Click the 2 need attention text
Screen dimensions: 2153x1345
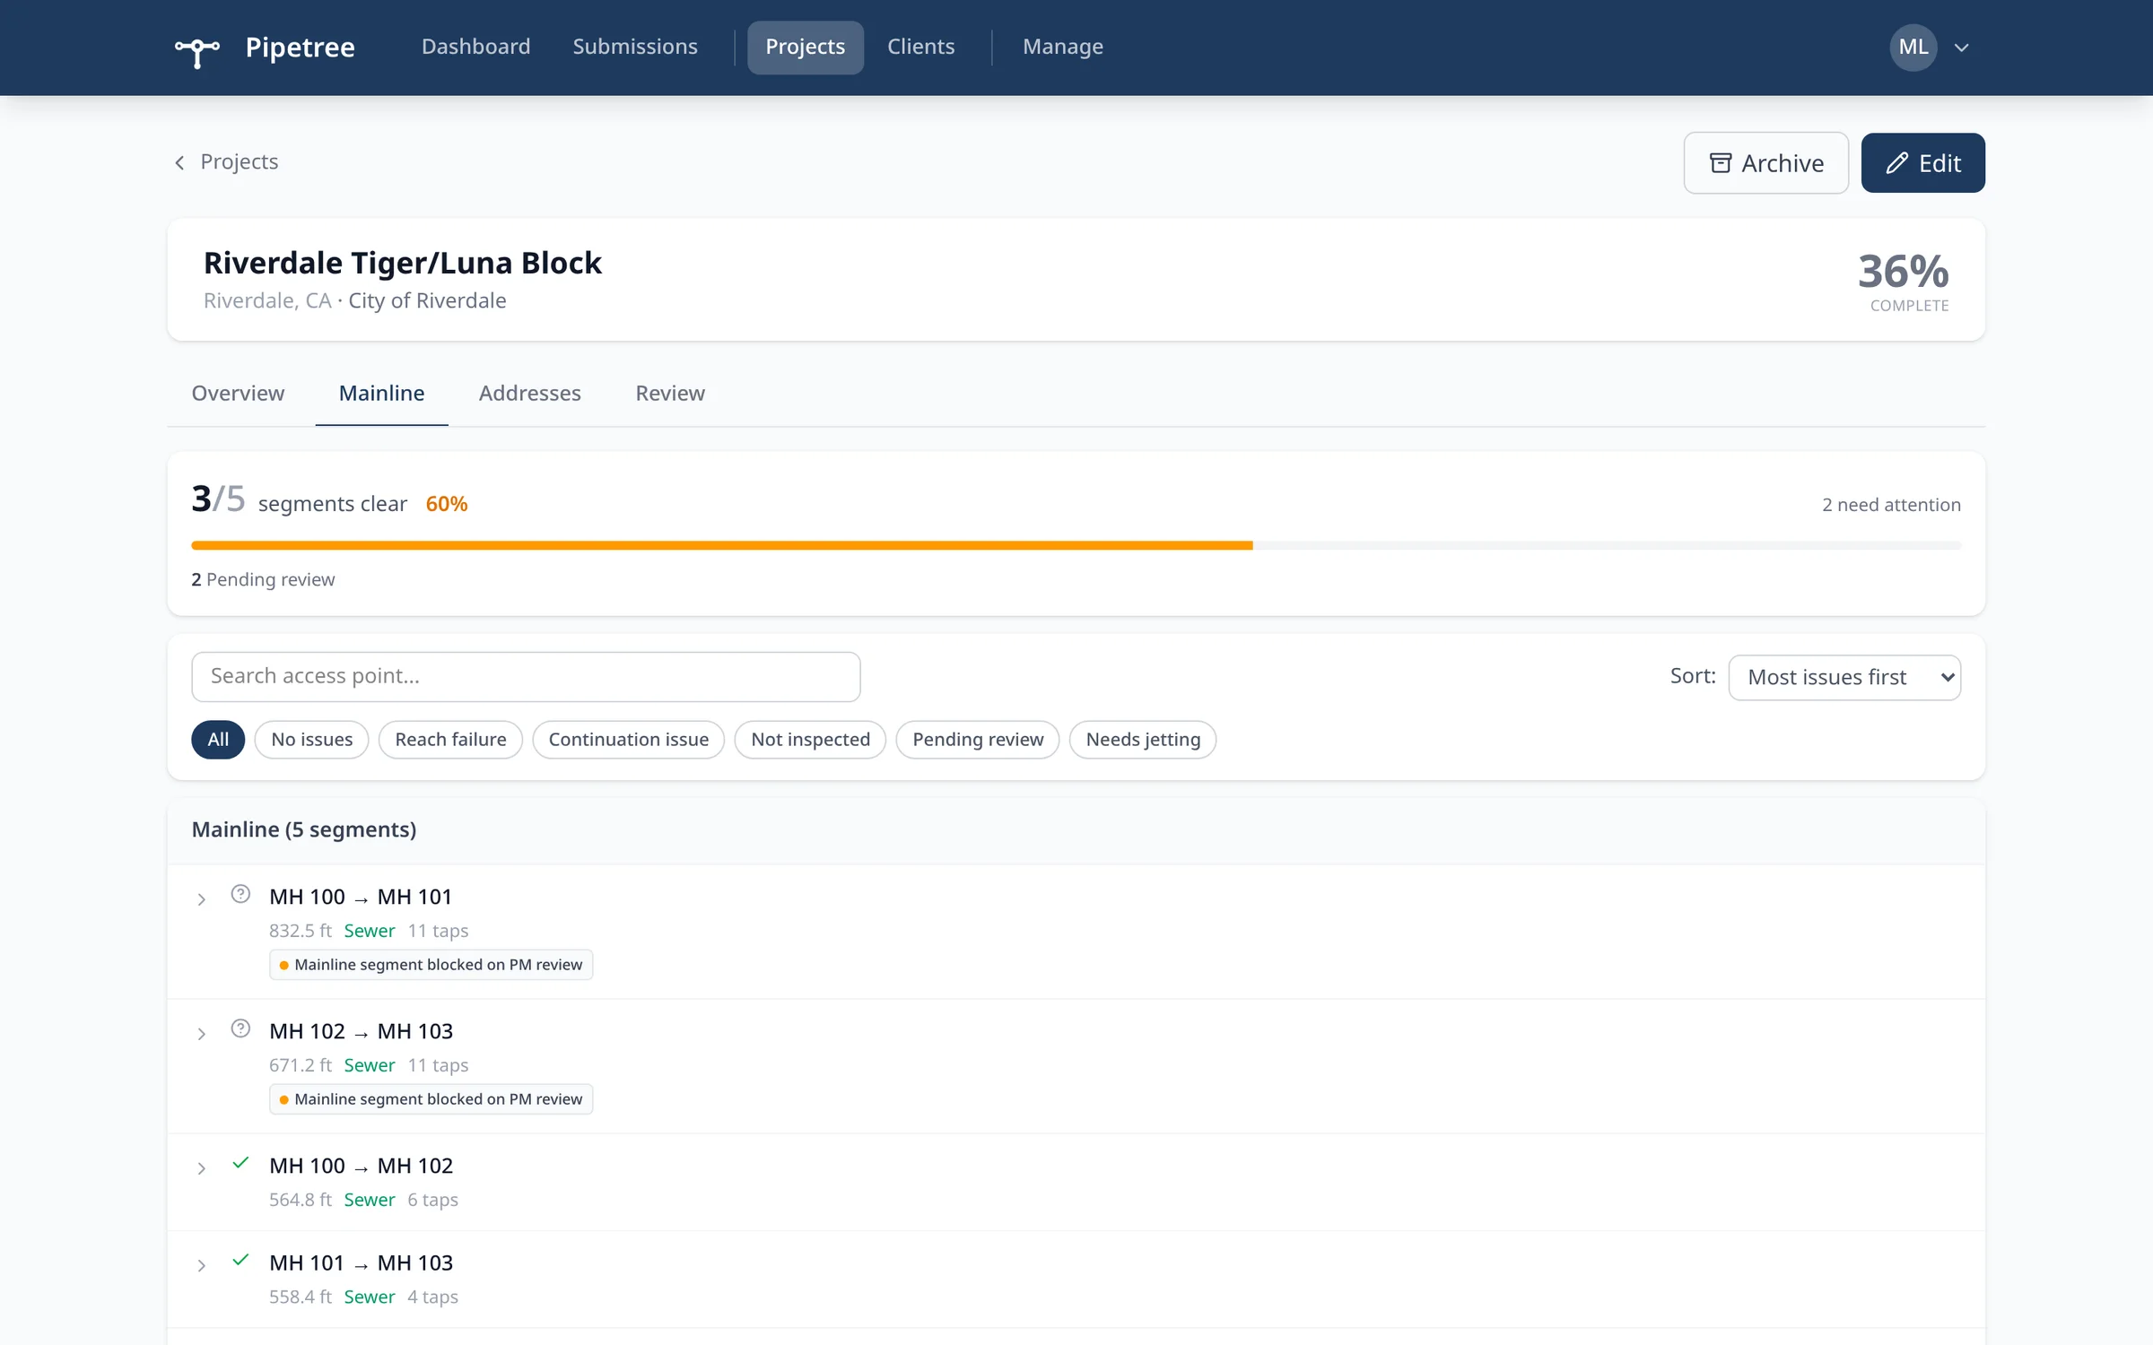tap(1891, 505)
